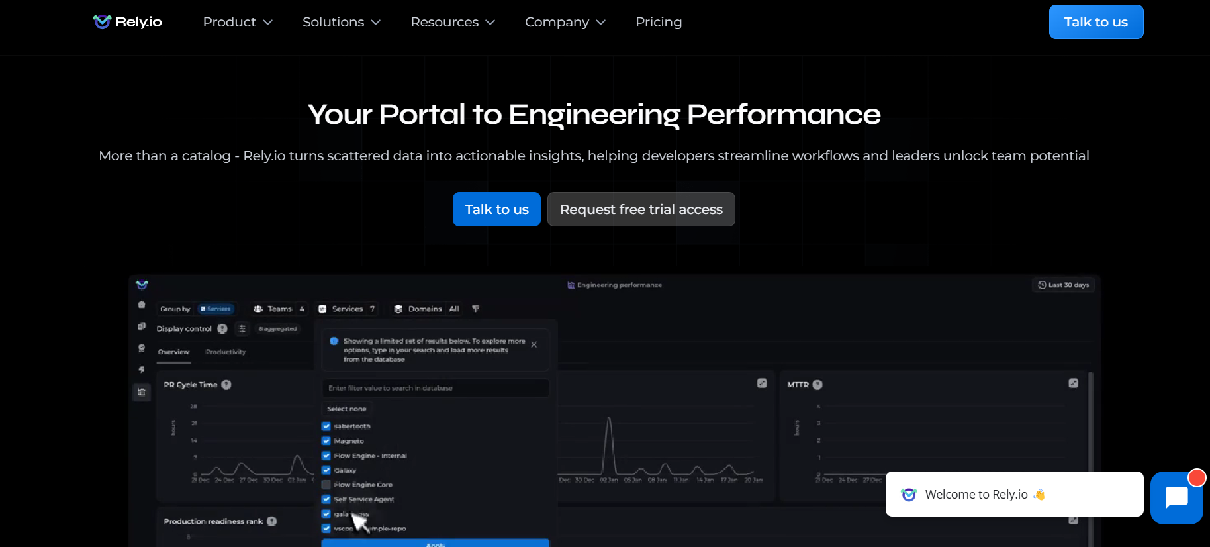Click the Domains filter stack icon
Image resolution: width=1210 pixels, height=547 pixels.
pos(398,309)
